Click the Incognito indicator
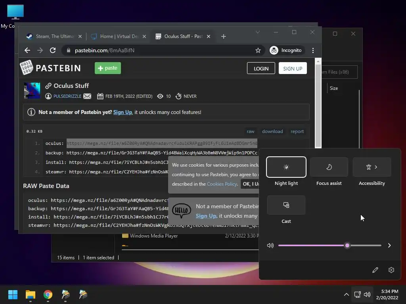The width and height of the screenshot is (406, 304). pos(285,50)
